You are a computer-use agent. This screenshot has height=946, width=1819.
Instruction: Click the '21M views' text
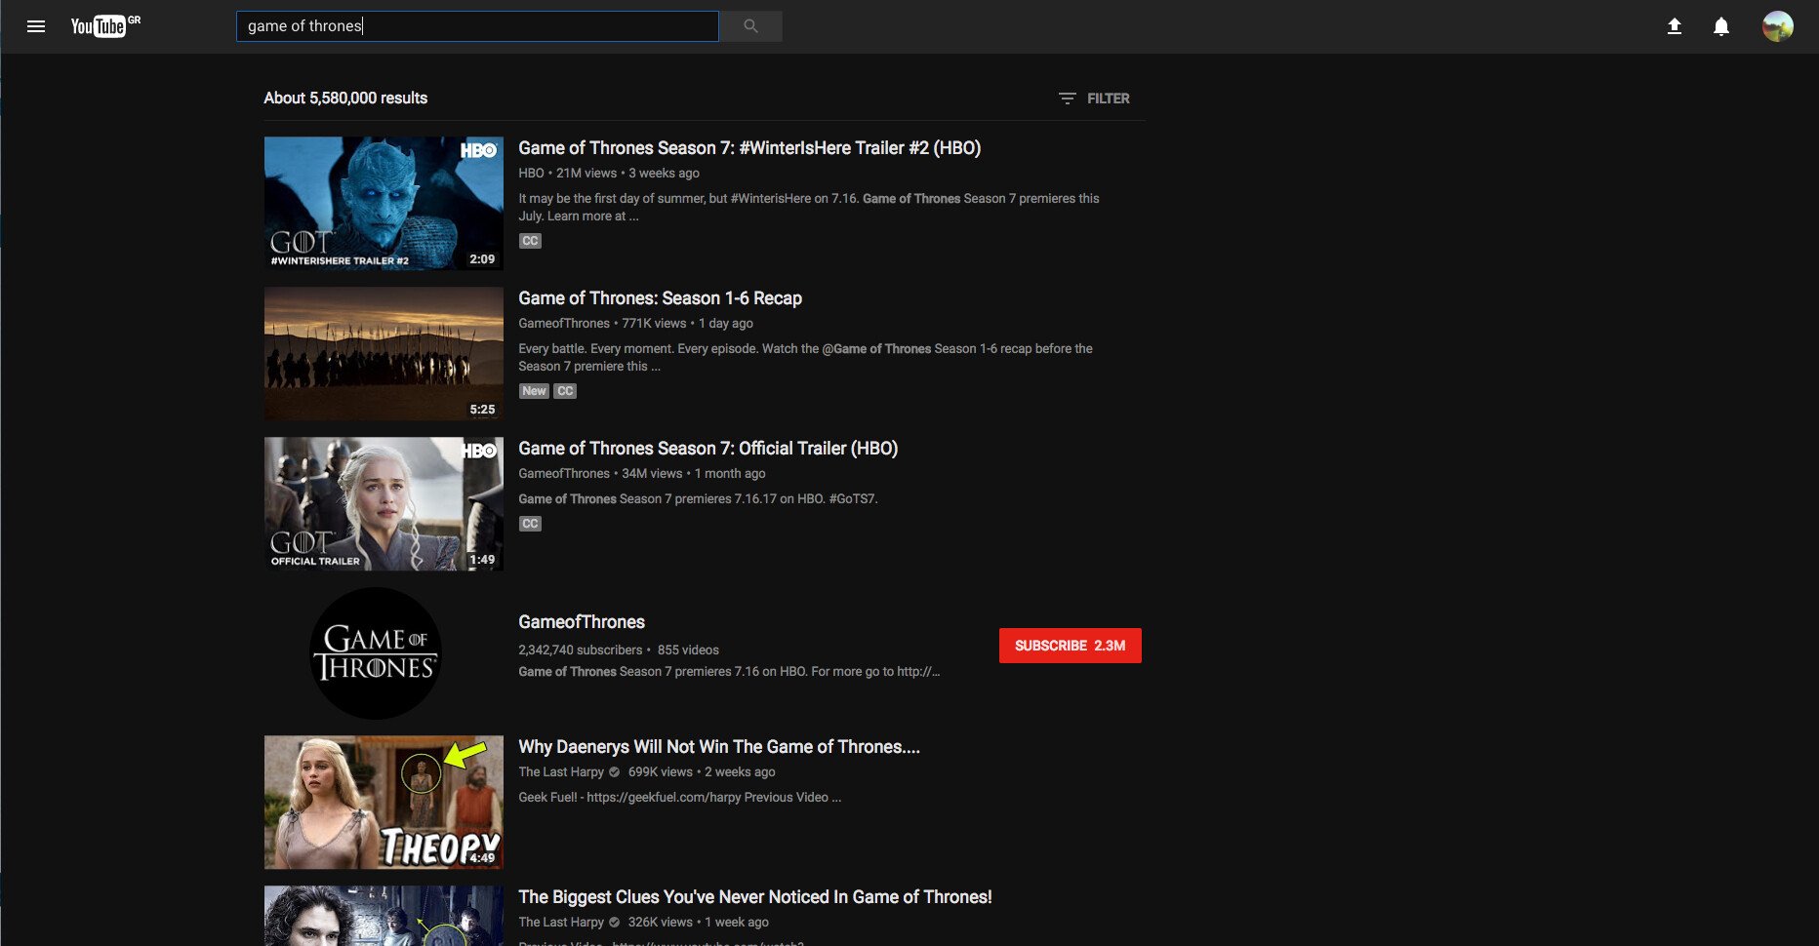[x=586, y=174]
